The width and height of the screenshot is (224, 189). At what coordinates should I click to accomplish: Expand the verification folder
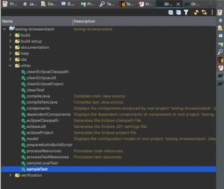[x=10, y=175]
